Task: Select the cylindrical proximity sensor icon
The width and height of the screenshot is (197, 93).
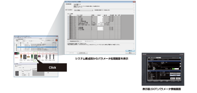Action: tap(46, 57)
